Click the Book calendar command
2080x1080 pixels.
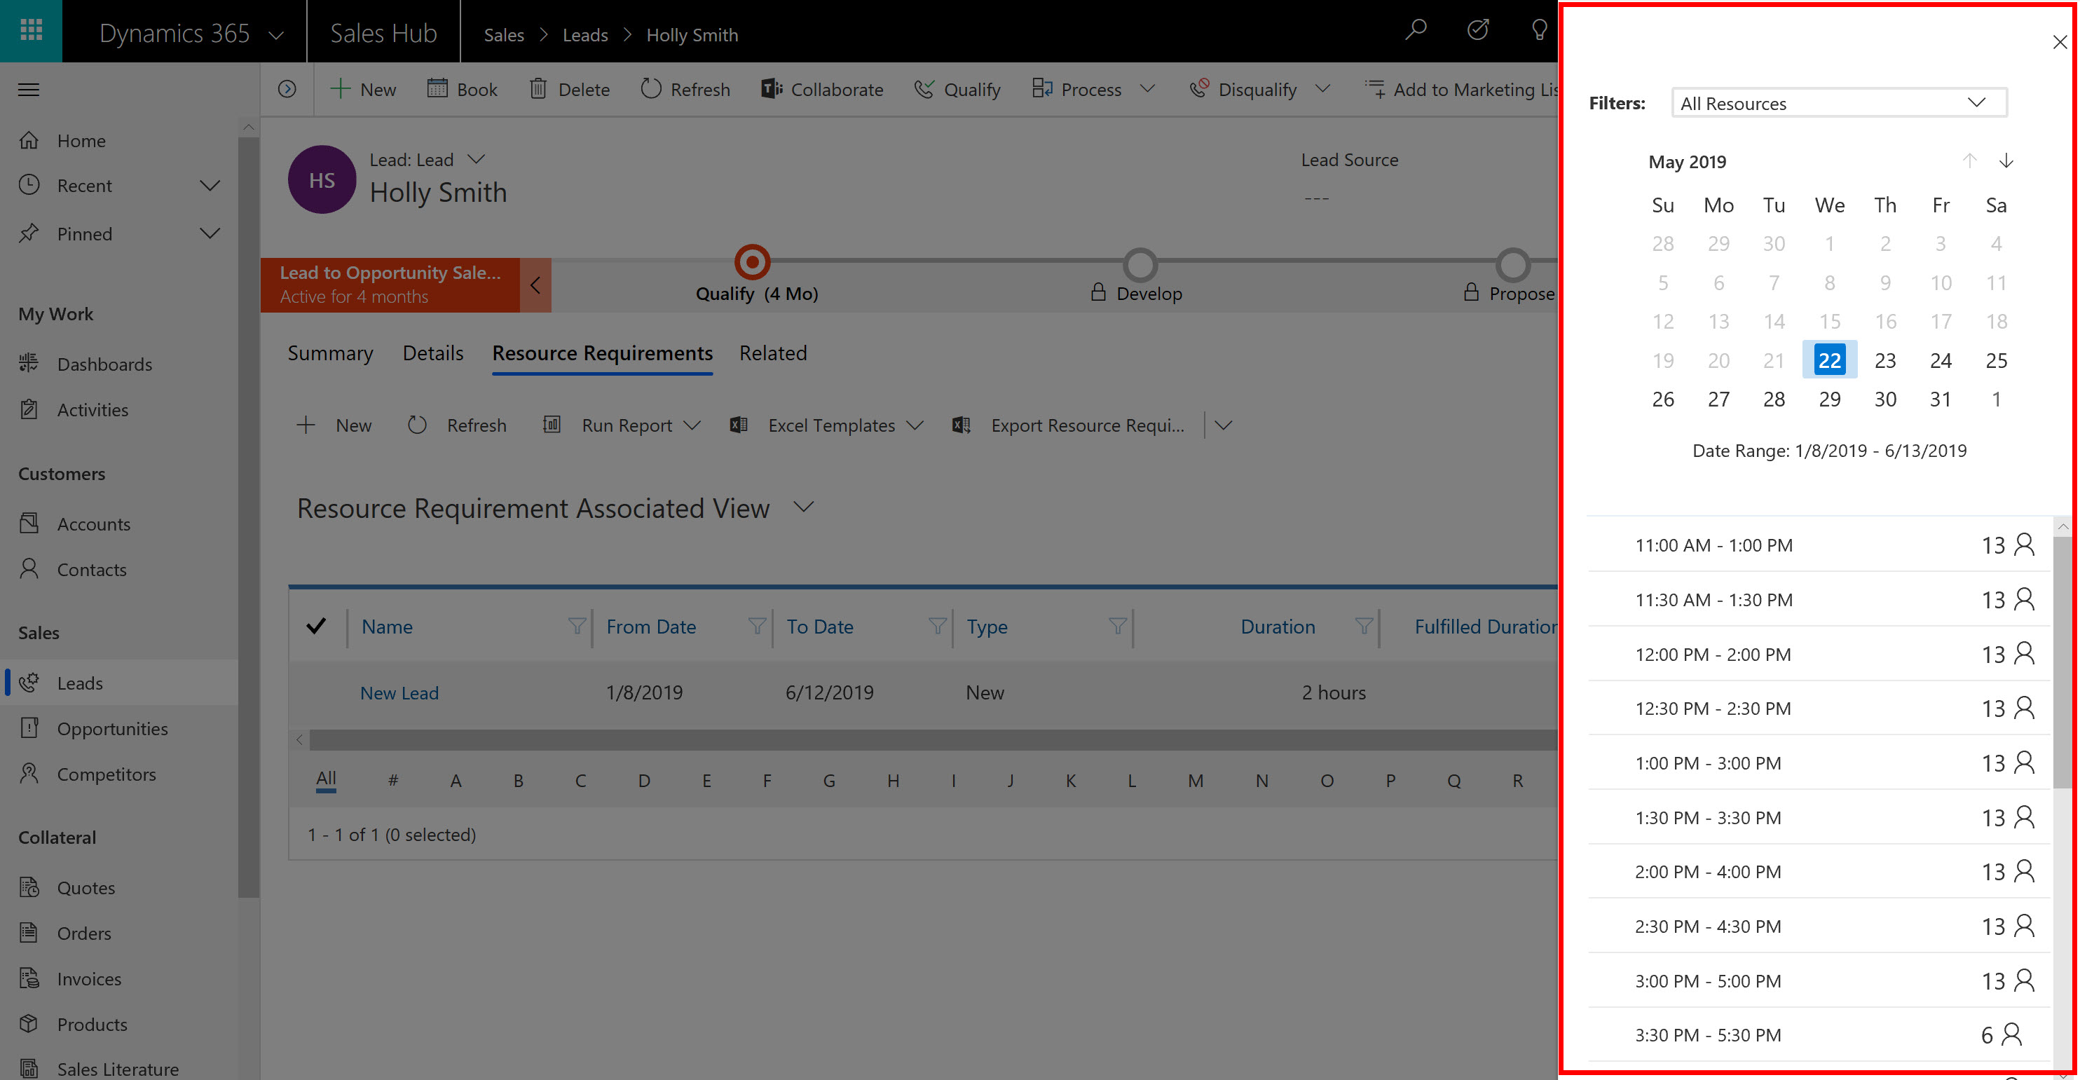pos(462,89)
